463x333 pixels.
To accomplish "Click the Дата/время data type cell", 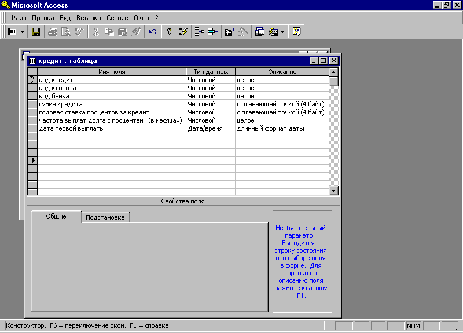I will 211,128.
